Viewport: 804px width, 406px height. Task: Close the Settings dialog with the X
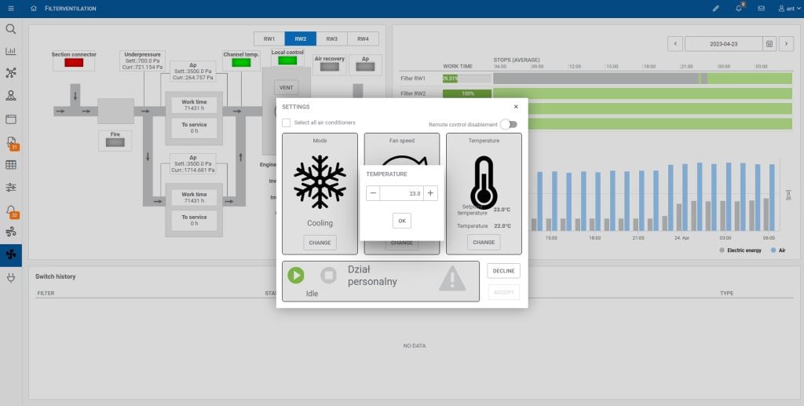pyautogui.click(x=516, y=107)
